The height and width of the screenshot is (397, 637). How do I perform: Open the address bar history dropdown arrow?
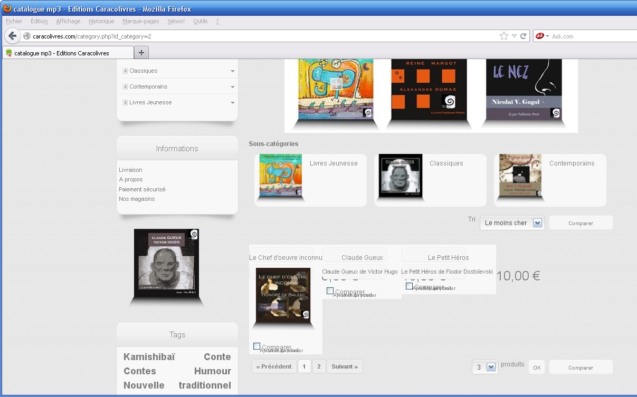tap(514, 36)
